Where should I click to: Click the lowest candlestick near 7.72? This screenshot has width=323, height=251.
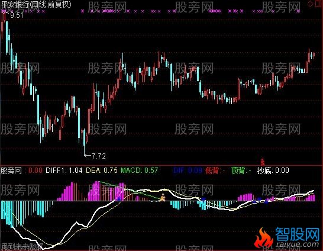click(x=84, y=142)
